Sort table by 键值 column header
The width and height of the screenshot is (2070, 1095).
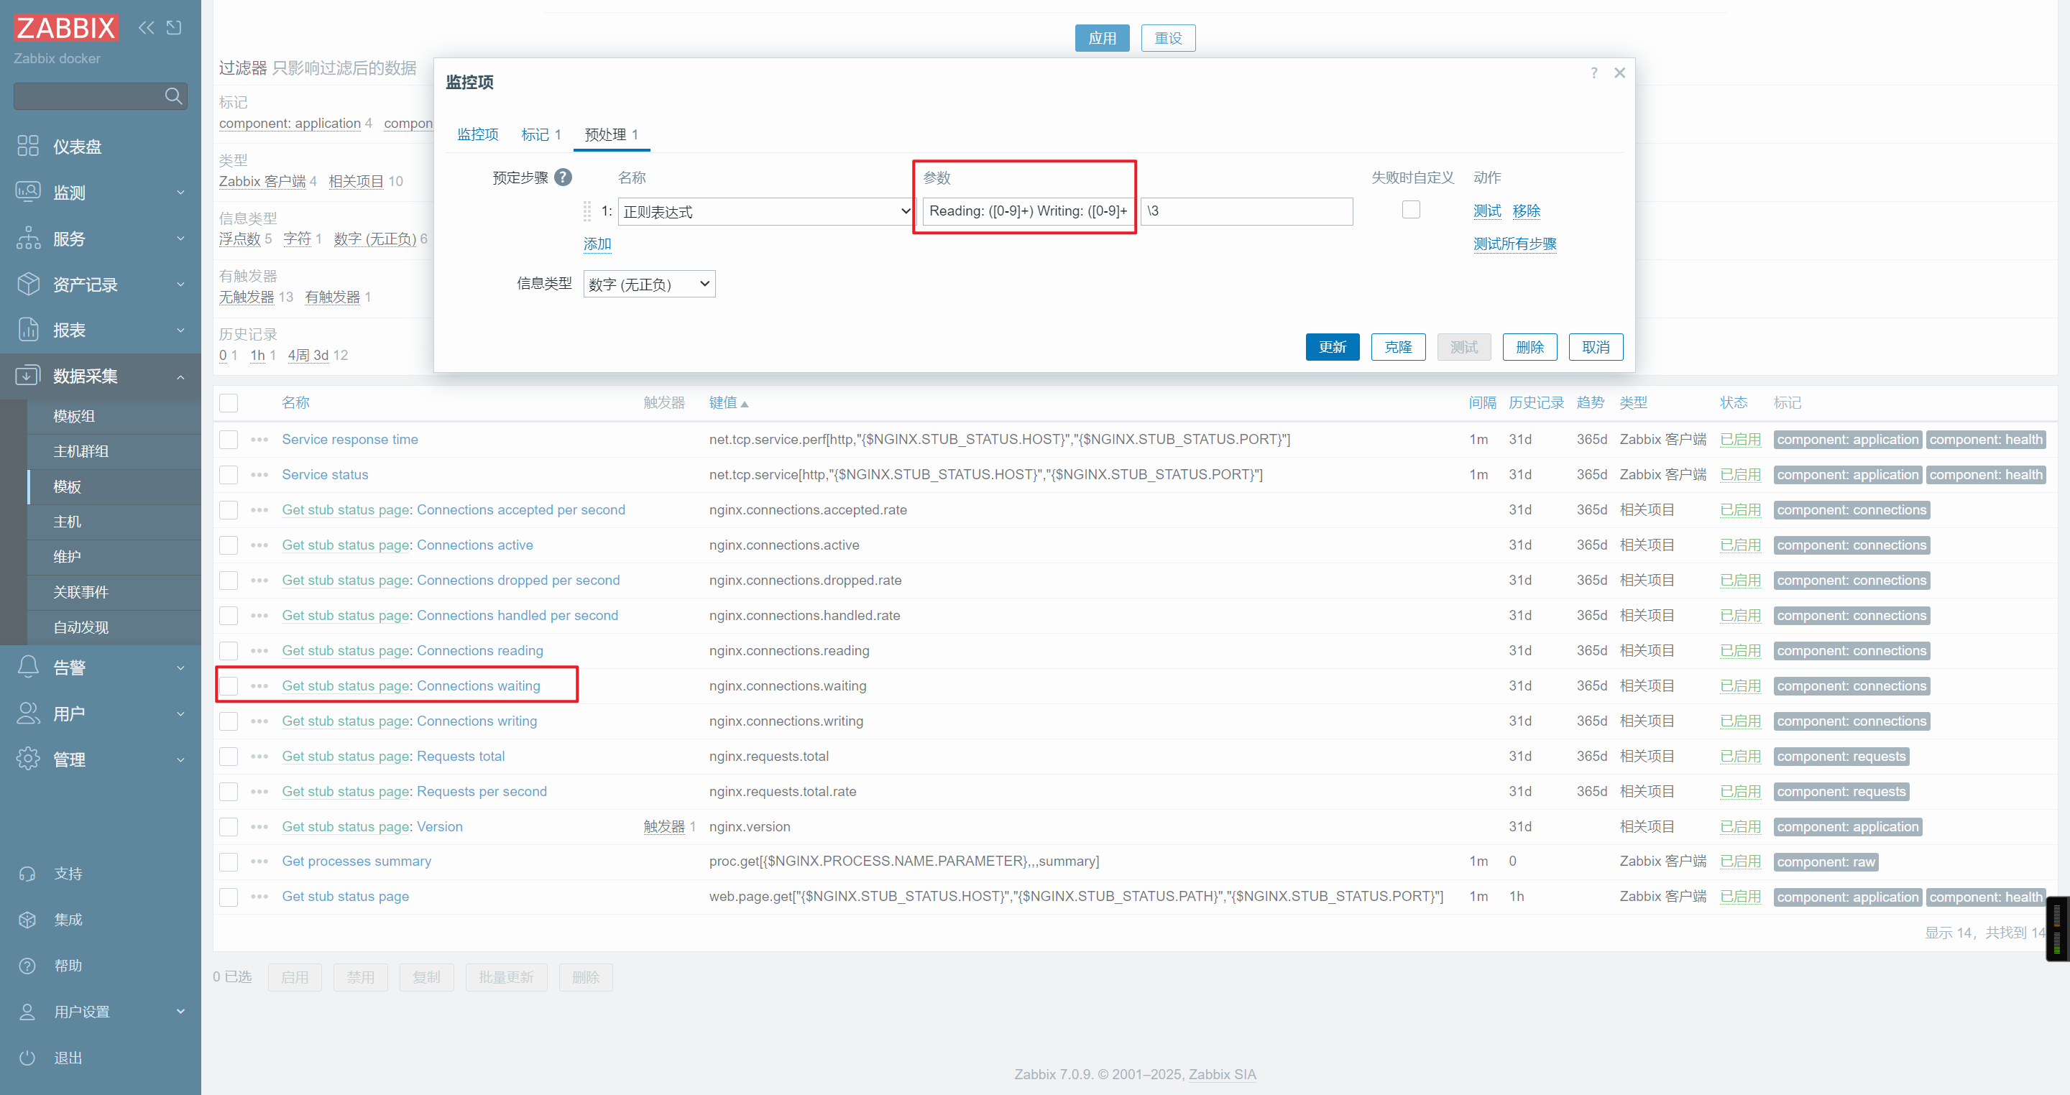(728, 403)
